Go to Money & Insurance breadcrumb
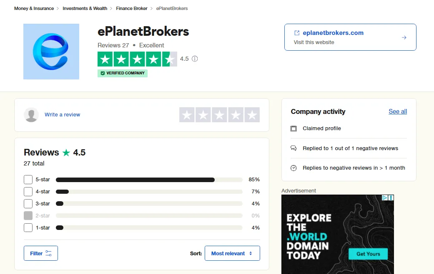This screenshot has height=274, width=434. coord(34,8)
